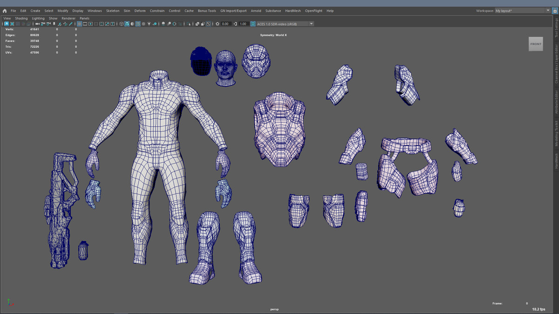Screen dimensions: 559x314
Task: Toggle the viewport grid icon
Action: click(x=79, y=24)
